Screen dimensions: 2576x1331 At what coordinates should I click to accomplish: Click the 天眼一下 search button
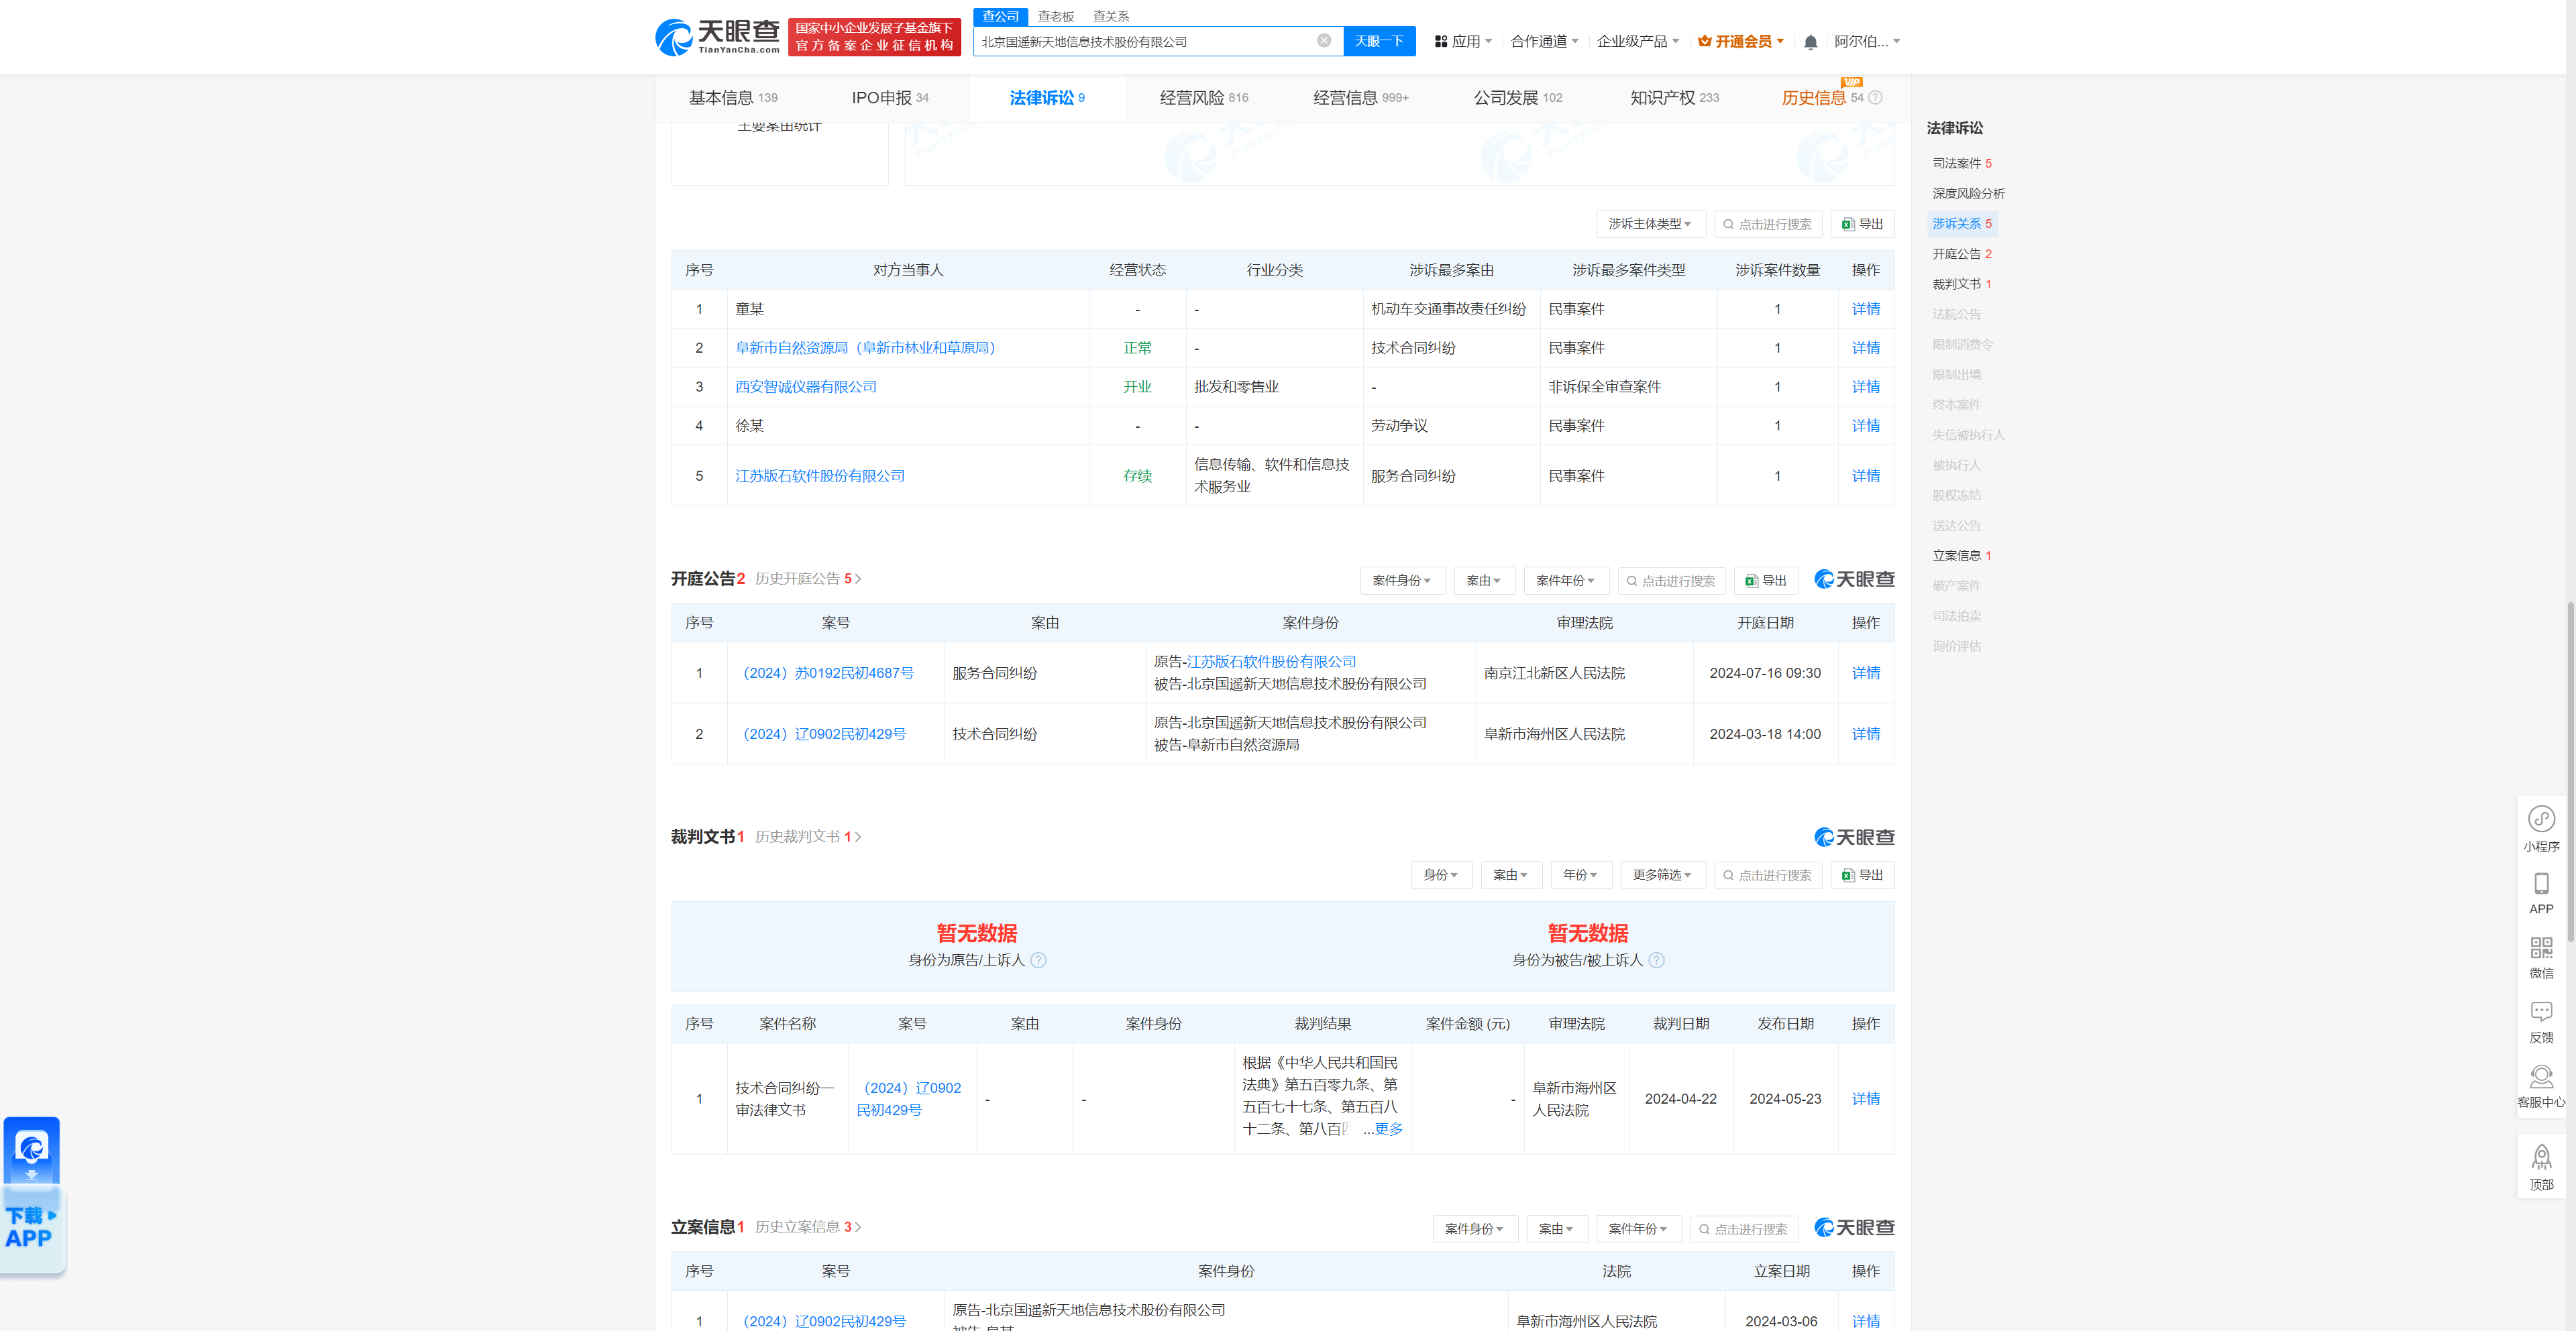[1379, 41]
